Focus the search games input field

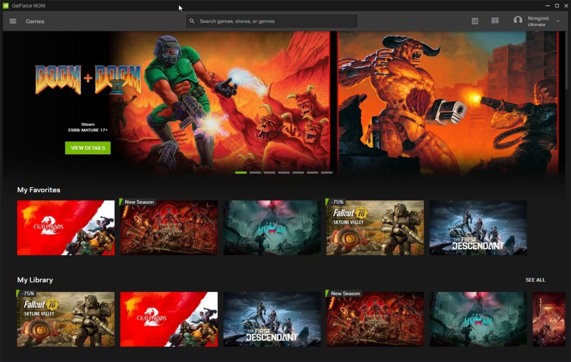click(x=272, y=21)
